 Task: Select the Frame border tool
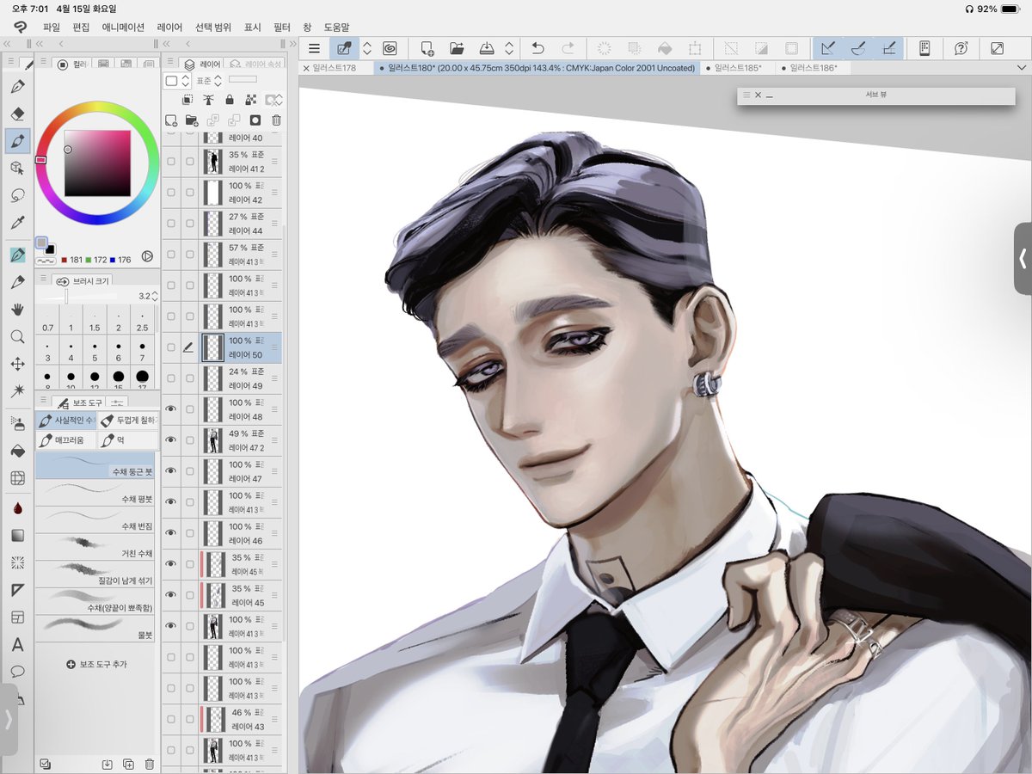tap(17, 617)
